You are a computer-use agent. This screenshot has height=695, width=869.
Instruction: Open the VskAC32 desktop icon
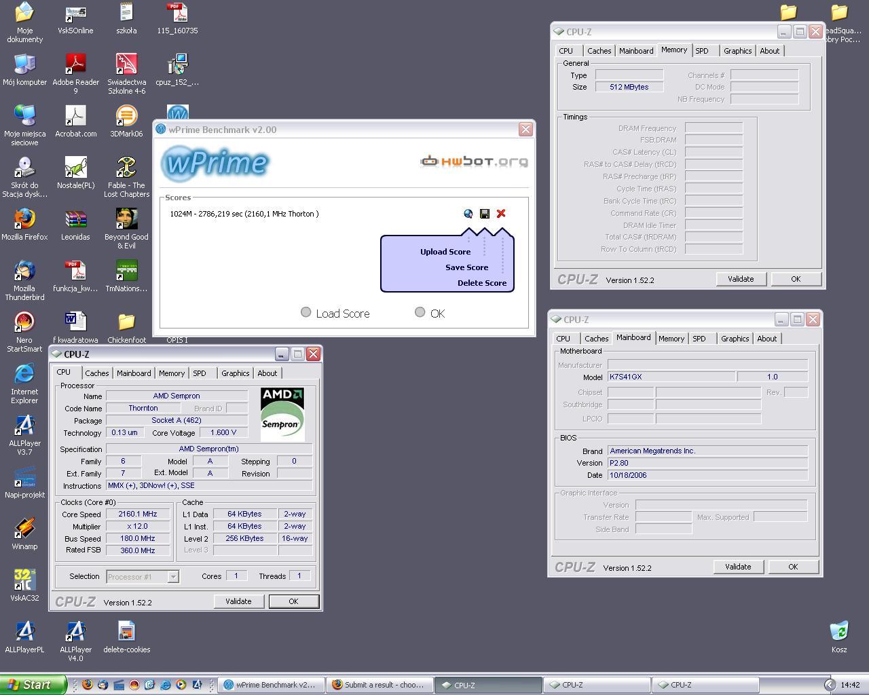point(24,586)
